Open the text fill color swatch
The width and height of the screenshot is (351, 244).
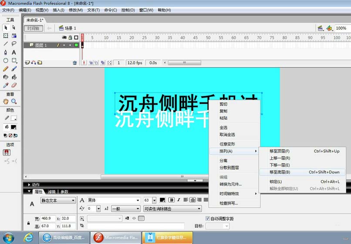(x=162, y=200)
